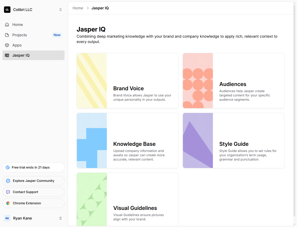Viewport: 297px width, 227px height.
Task: Open Projects in the sidebar
Action: pyautogui.click(x=33, y=35)
